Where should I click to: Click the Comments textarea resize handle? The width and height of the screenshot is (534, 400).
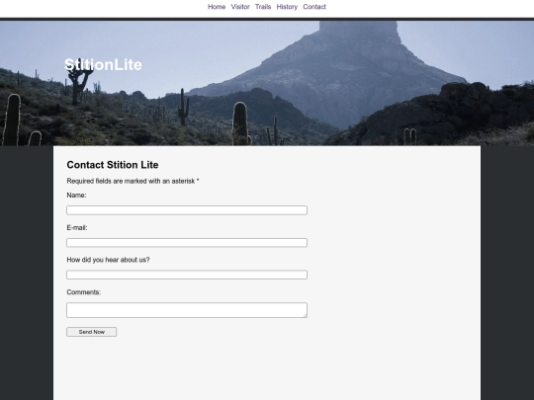pos(306,316)
